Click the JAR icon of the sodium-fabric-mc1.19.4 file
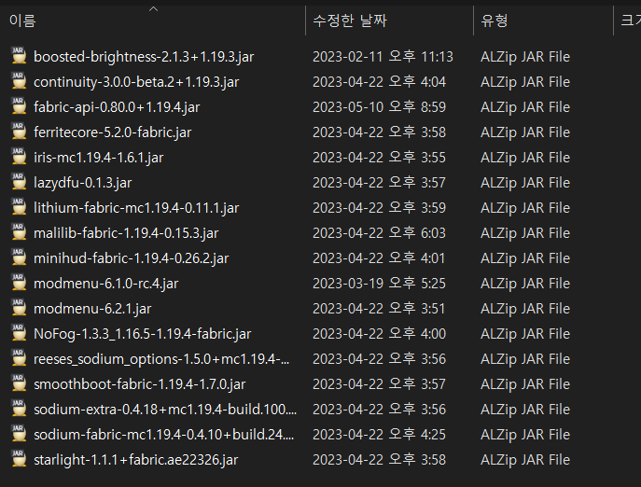Viewport: 641px width, 487px height. click(19, 434)
